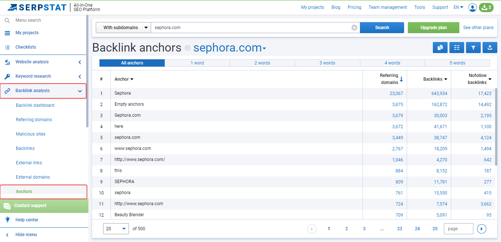Sort by Nofollow backlinks column
This screenshot has width=501, height=242.
[x=480, y=79]
